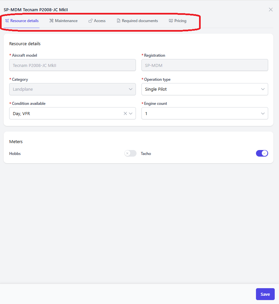Switch to the Maintenance tab

tap(63, 21)
